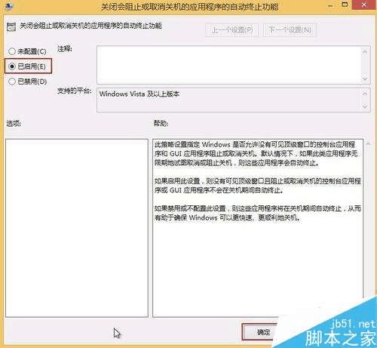Viewport: 377px width, 348px height.
Task: Click the text 'Windows Vista 及以上版本'
Action: [x=139, y=94]
